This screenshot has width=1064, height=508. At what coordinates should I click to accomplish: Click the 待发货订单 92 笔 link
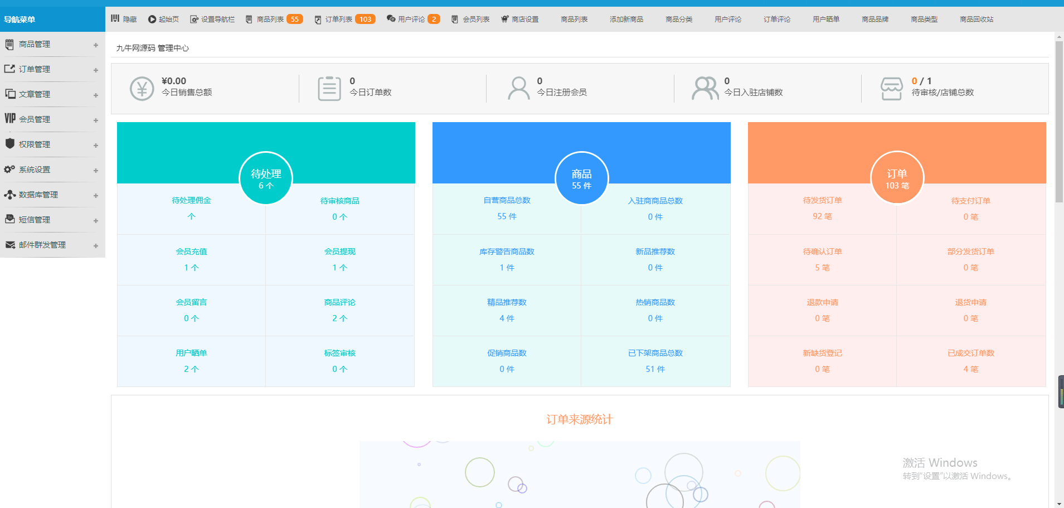tap(822, 209)
